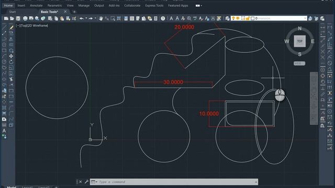The width and height of the screenshot is (335, 188).
Task: Click the WCS button below ViewCube
Action: [x=299, y=63]
